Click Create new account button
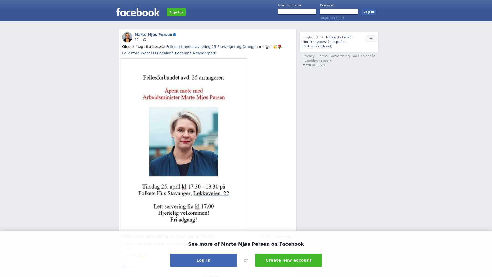Viewport: 492px width, 277px height. coord(289,260)
